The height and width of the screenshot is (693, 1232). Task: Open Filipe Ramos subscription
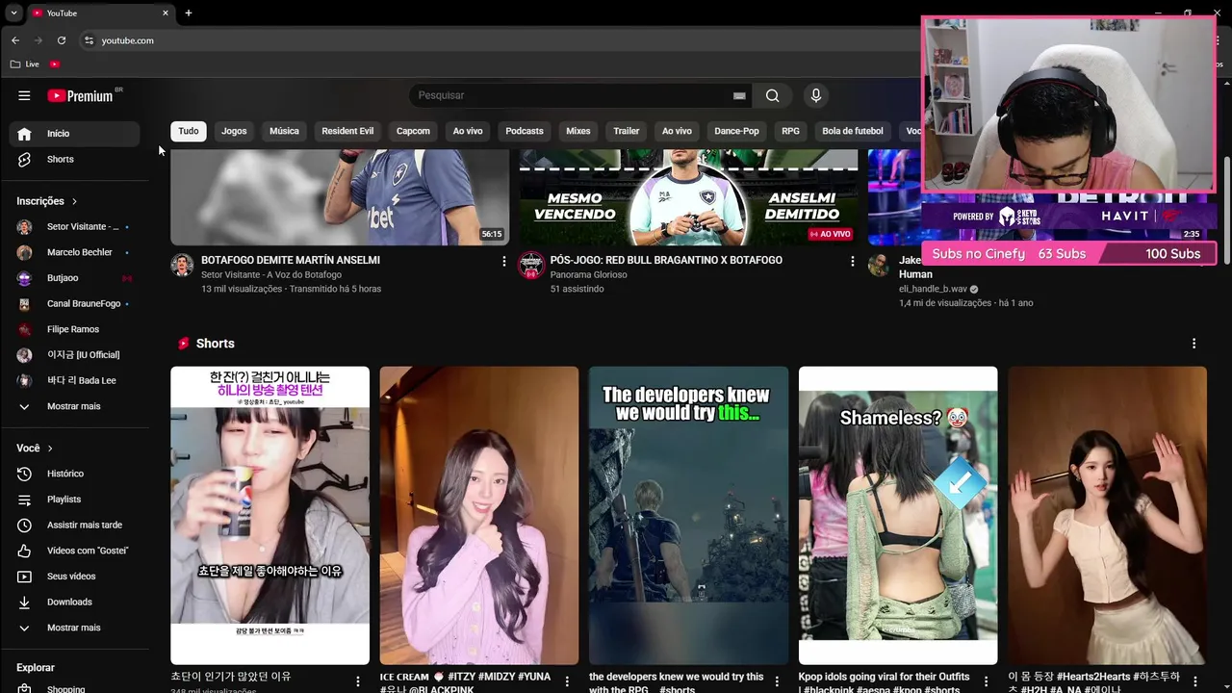click(74, 329)
